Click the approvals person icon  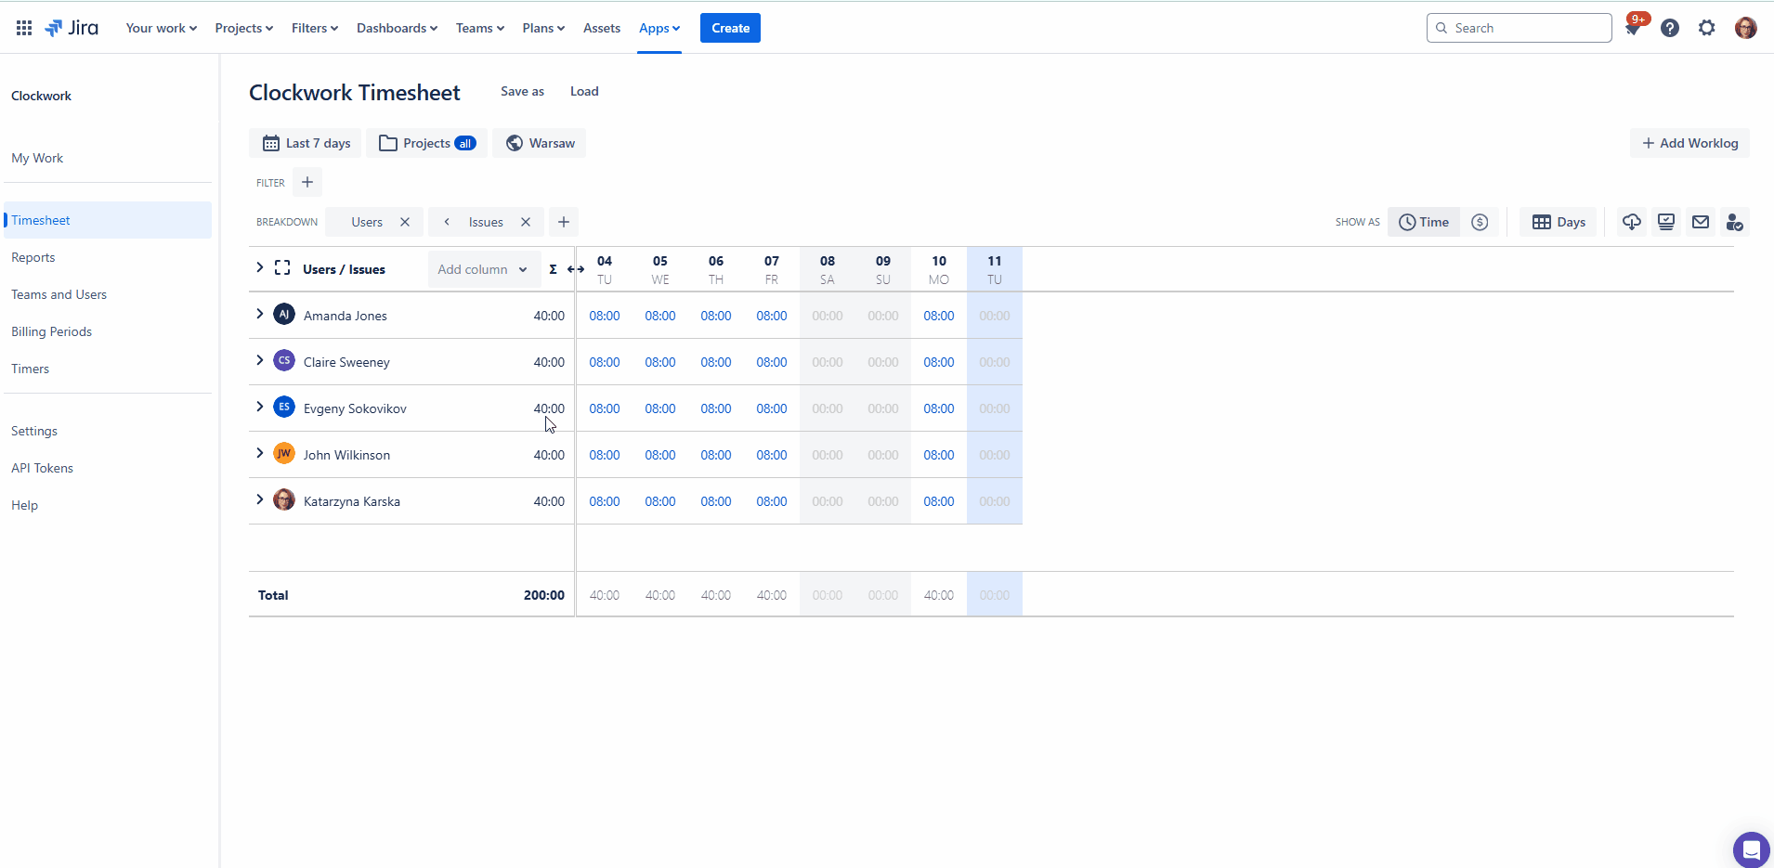1733,222
